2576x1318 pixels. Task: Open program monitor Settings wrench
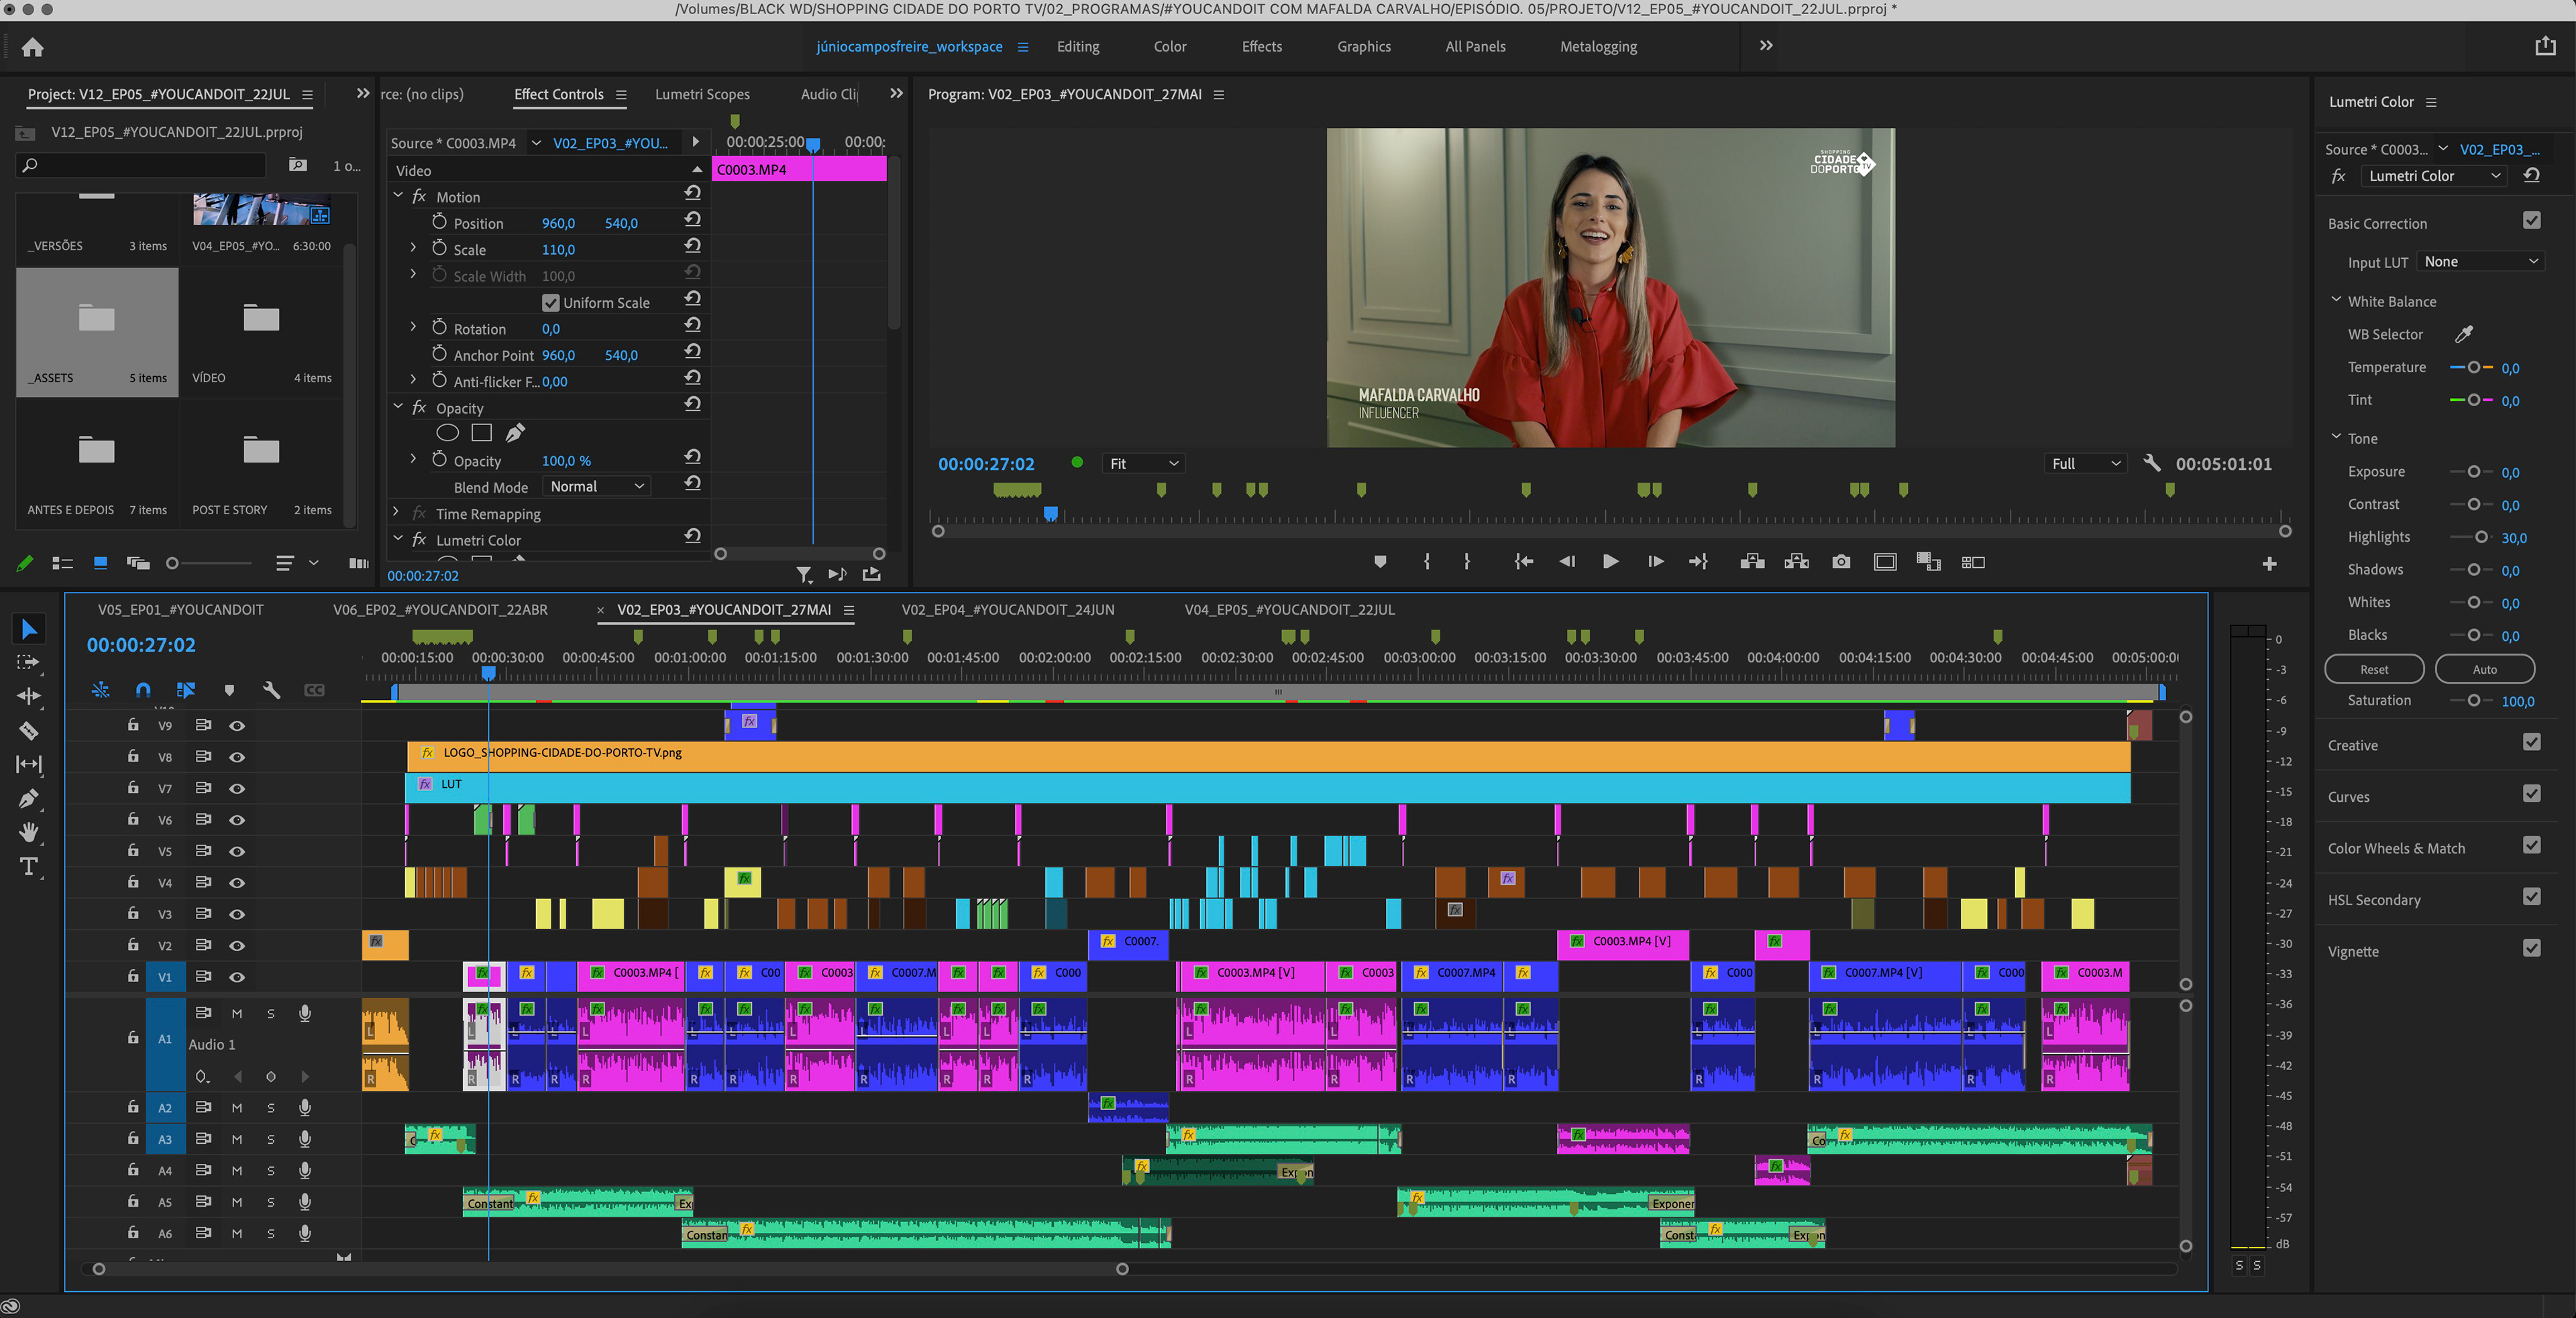(2152, 463)
